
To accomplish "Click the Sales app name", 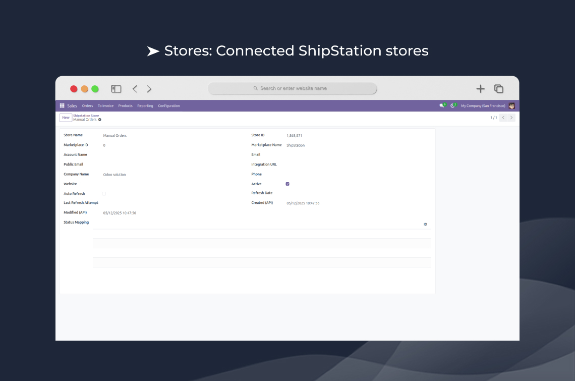I will tap(72, 105).
